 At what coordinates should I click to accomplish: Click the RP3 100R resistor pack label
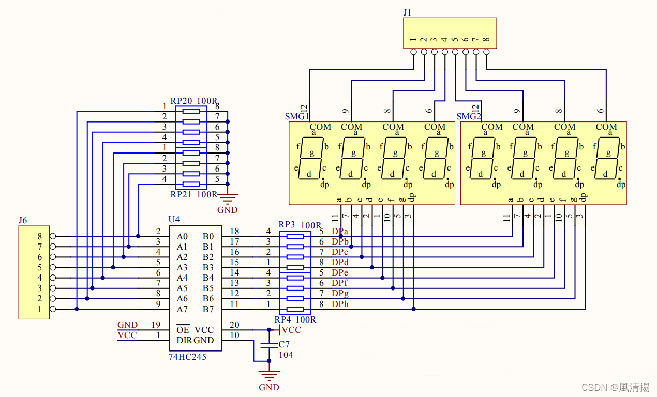[x=301, y=225]
